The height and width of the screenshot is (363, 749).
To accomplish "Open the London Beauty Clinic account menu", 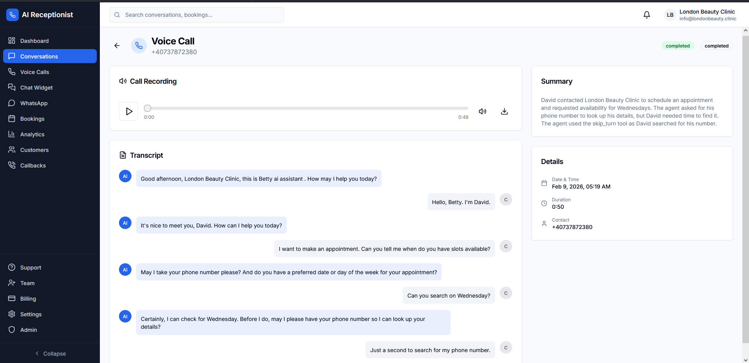I will (699, 15).
